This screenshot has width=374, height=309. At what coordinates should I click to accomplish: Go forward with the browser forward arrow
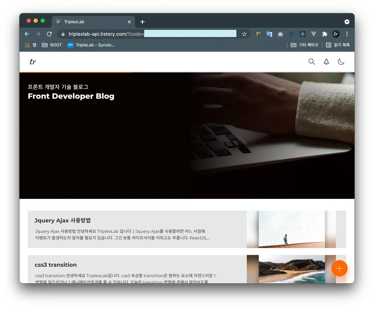38,34
